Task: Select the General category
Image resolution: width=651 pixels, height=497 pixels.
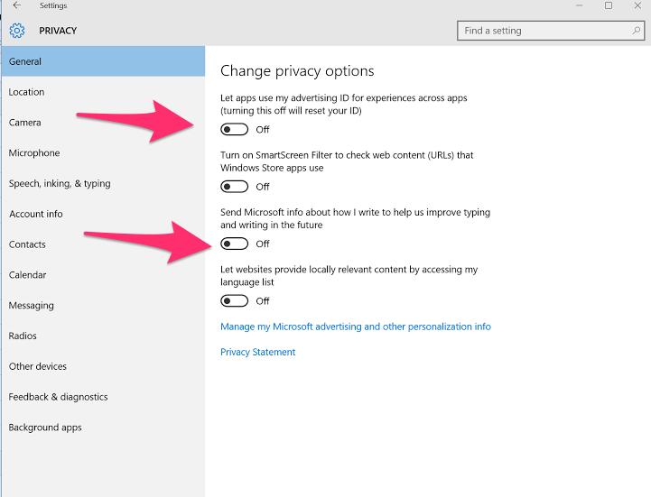Action: click(x=103, y=61)
